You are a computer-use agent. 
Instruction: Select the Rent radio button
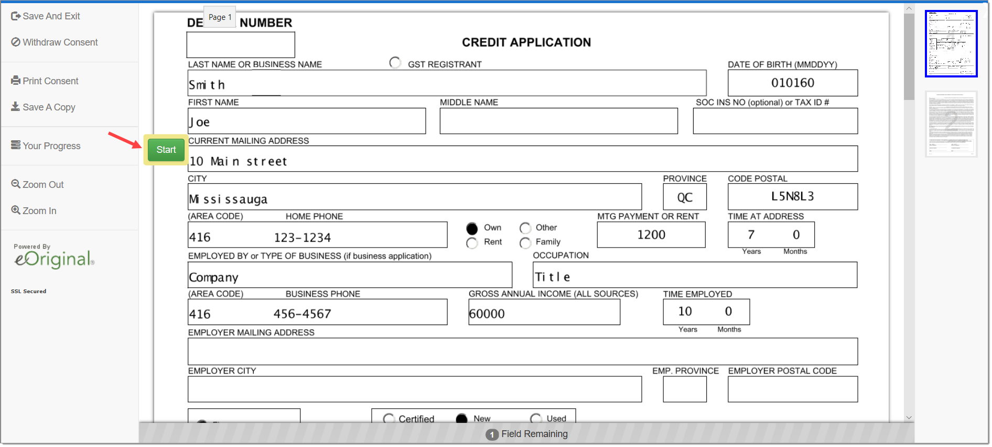coord(472,243)
